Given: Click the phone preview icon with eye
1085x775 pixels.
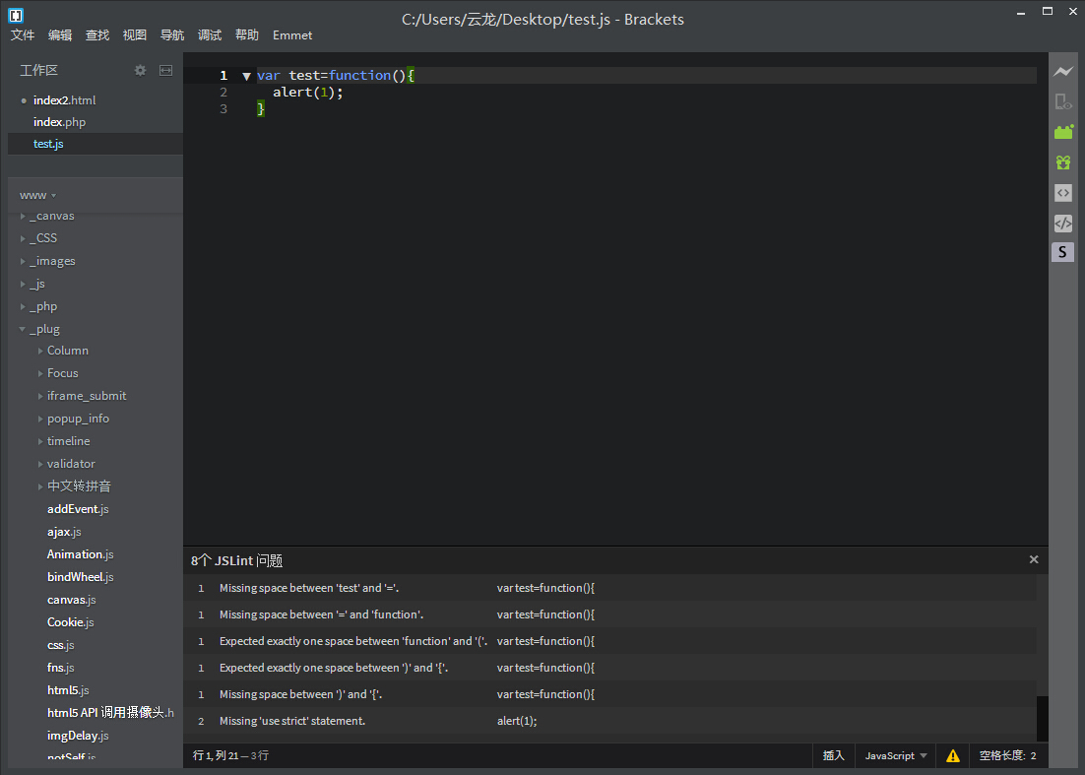Looking at the screenshot, I should pos(1062,101).
